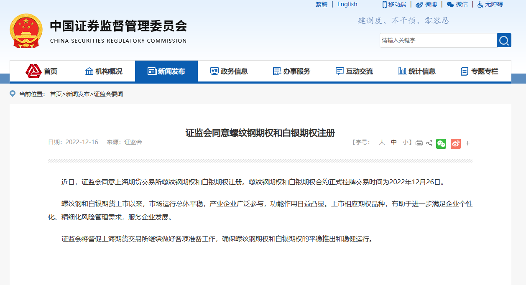Share article via green WeChat icon
The width and height of the screenshot is (526, 285).
pos(441,143)
